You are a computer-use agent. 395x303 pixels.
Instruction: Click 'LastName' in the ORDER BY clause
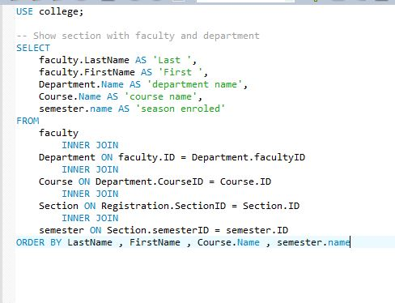point(90,242)
